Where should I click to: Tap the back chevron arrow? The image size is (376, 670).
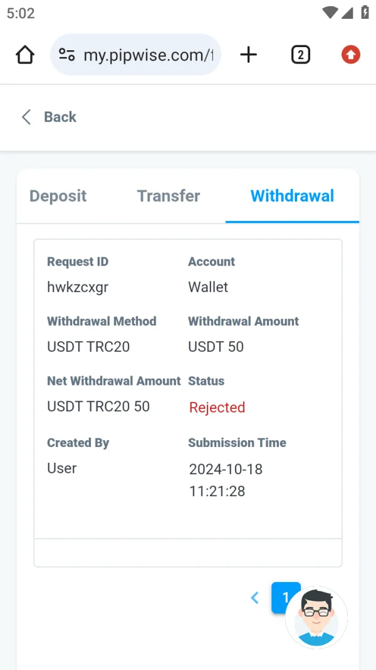click(26, 117)
